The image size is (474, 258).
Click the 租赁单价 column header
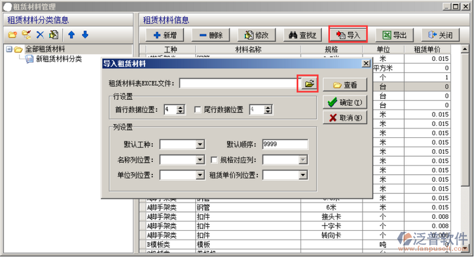427,50
